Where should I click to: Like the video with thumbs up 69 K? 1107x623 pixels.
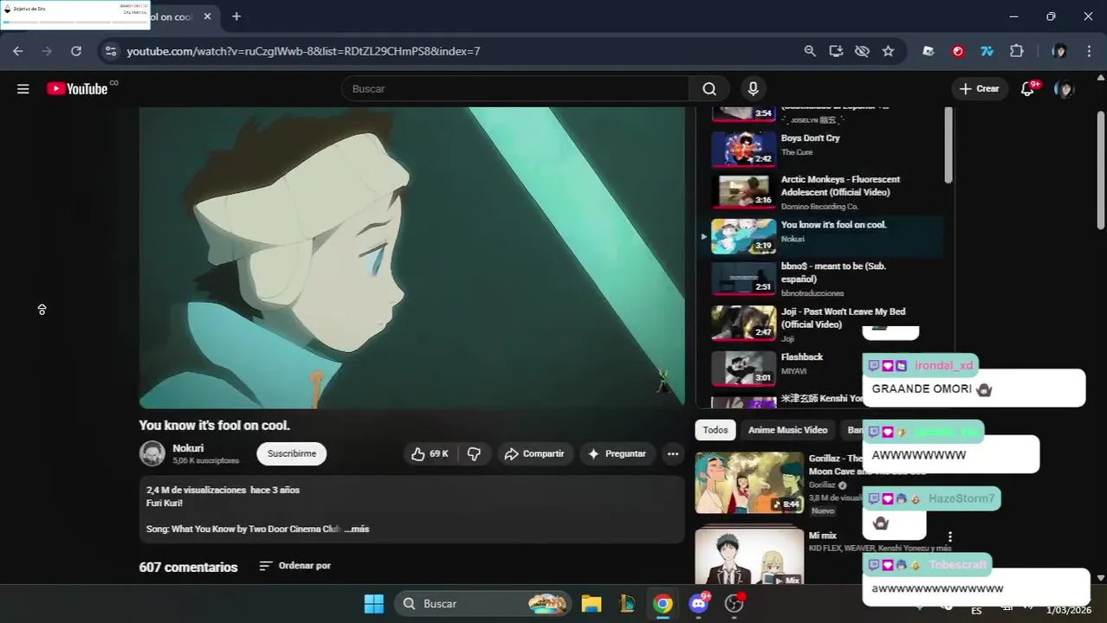pyautogui.click(x=430, y=453)
